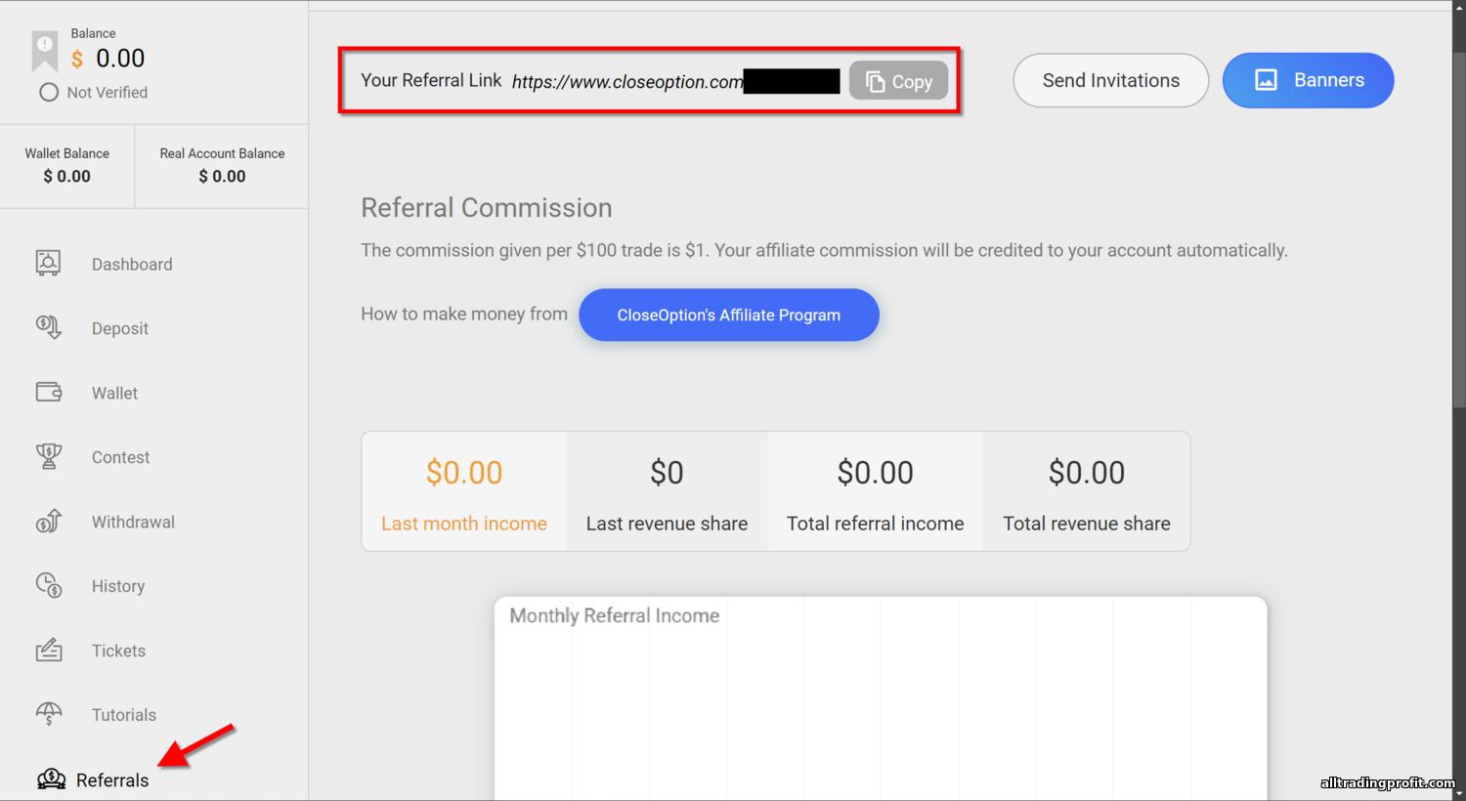Viewport: 1466px width, 801px height.
Task: Click the Referrals icon in sidebar
Action: [51, 780]
